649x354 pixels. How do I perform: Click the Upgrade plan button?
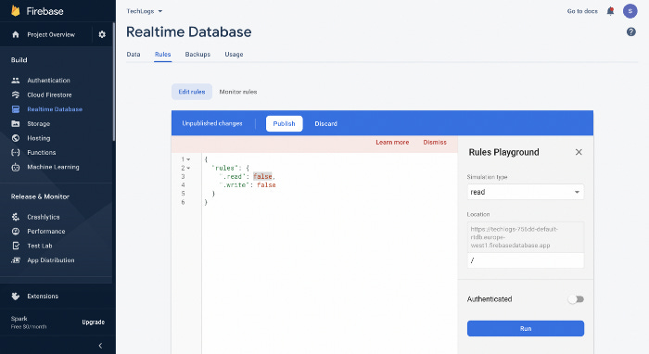click(x=93, y=322)
